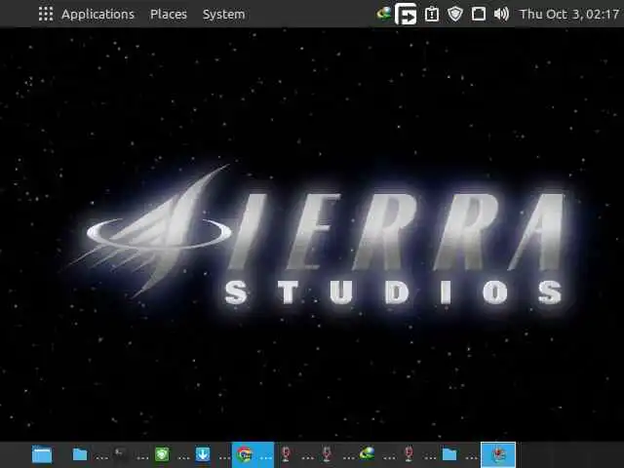Open the volume speaker control
624x468 pixels.
(501, 15)
